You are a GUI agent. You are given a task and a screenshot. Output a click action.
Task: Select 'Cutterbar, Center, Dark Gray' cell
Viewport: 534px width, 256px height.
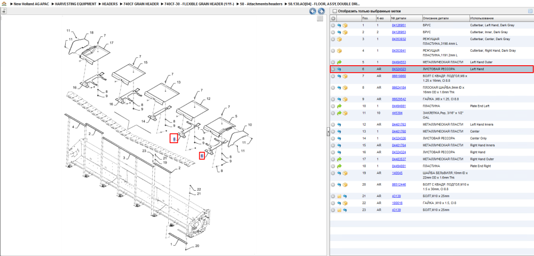[490, 39]
